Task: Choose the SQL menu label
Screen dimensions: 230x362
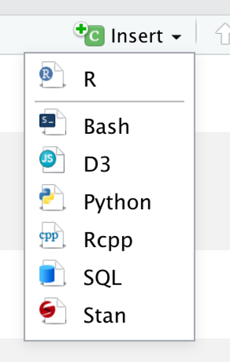Action: 102,278
